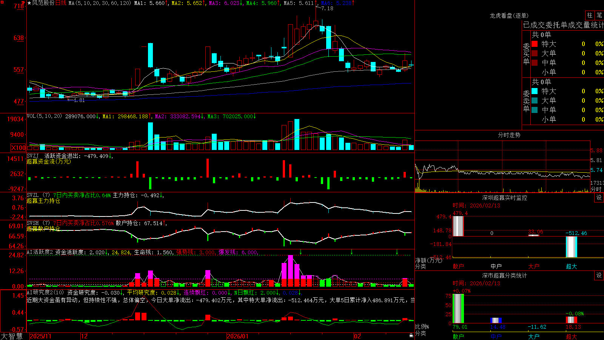Image resolution: width=604 pixels, height=340 pixels.
Task: Select the 日线 period label
Action: 61,3
